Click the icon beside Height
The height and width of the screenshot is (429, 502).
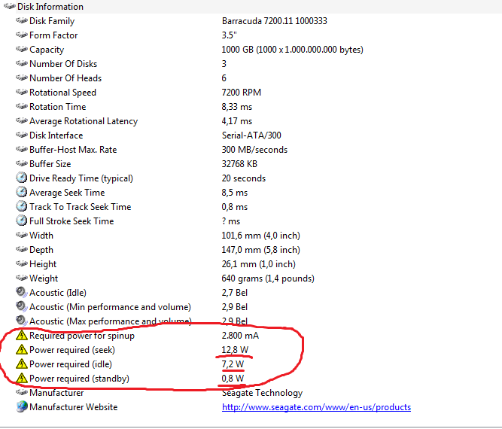[x=22, y=264]
